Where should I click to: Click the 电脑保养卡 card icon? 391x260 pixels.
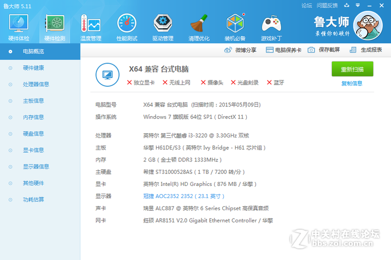(269, 50)
